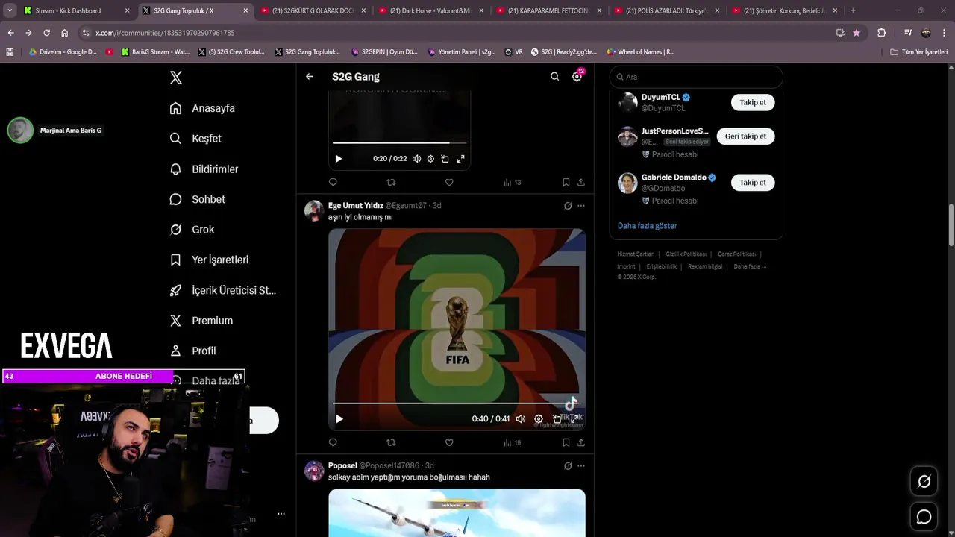Share the top video post

pos(581,182)
